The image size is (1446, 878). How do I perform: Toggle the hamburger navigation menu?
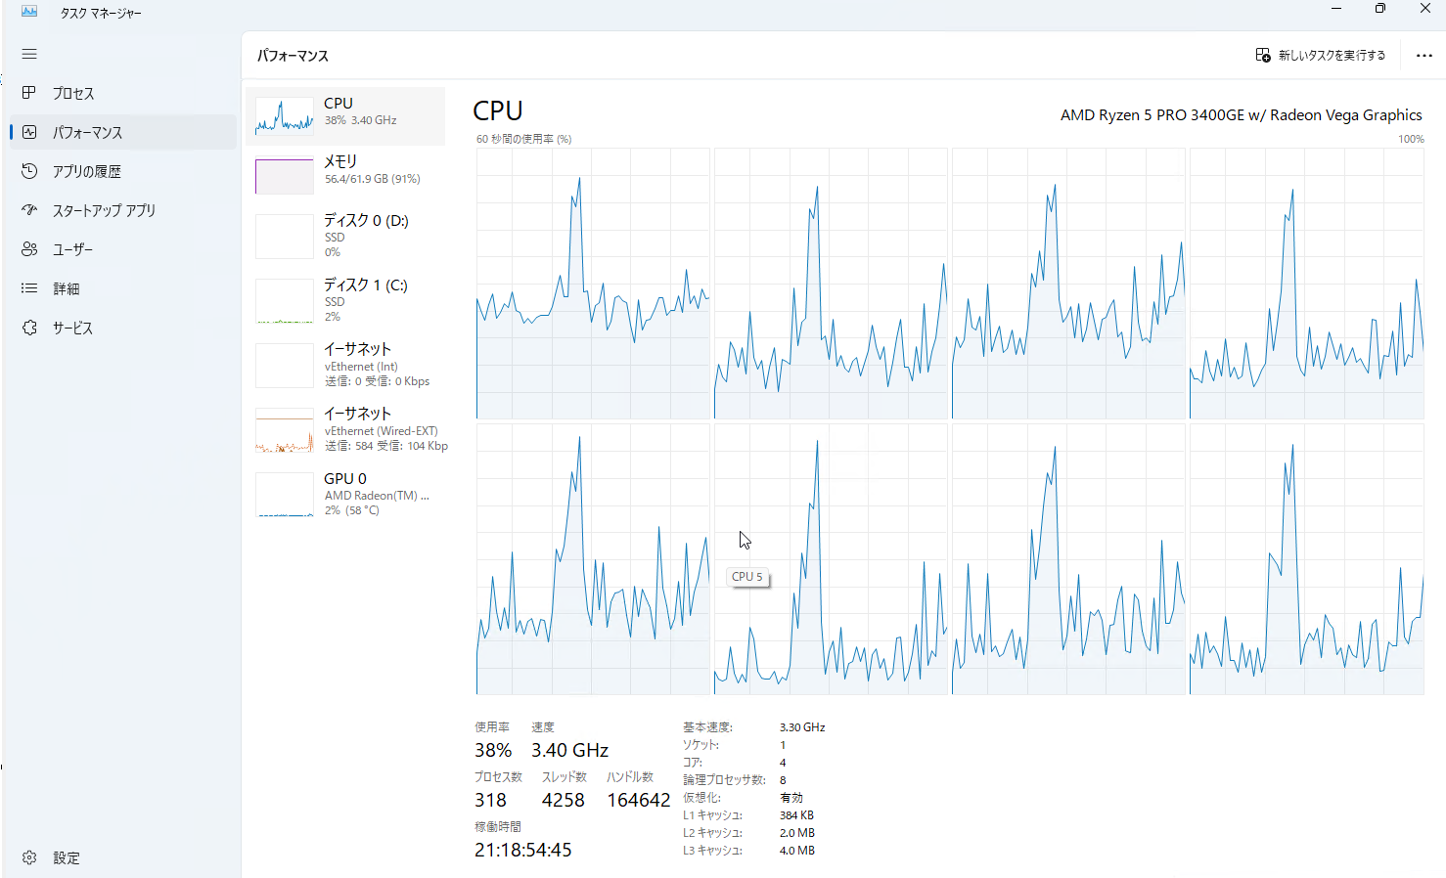(x=29, y=54)
